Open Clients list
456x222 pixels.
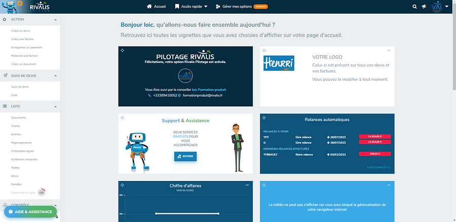[15, 126]
